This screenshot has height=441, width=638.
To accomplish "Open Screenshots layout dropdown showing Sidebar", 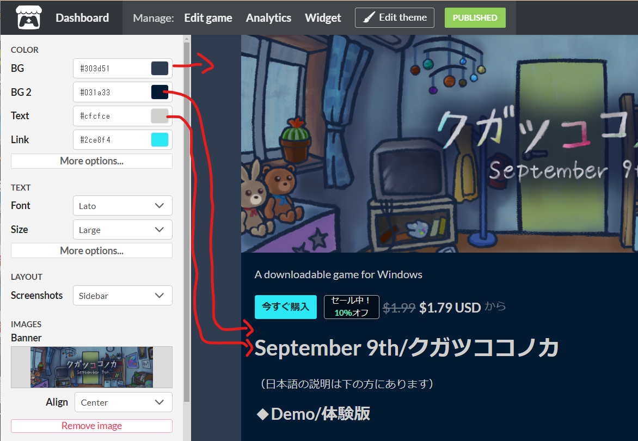I will click(x=122, y=295).
